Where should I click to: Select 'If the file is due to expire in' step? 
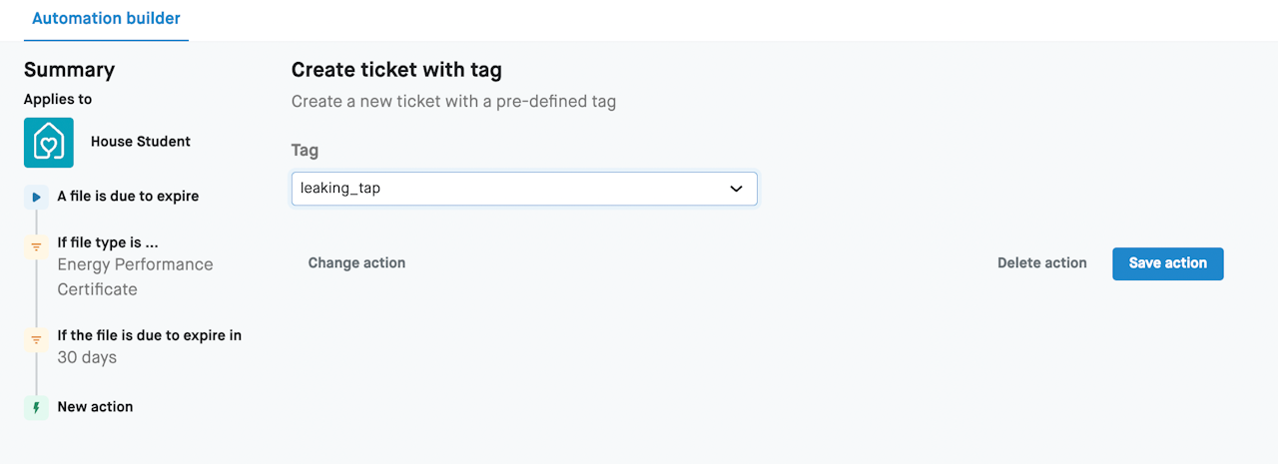(x=149, y=335)
